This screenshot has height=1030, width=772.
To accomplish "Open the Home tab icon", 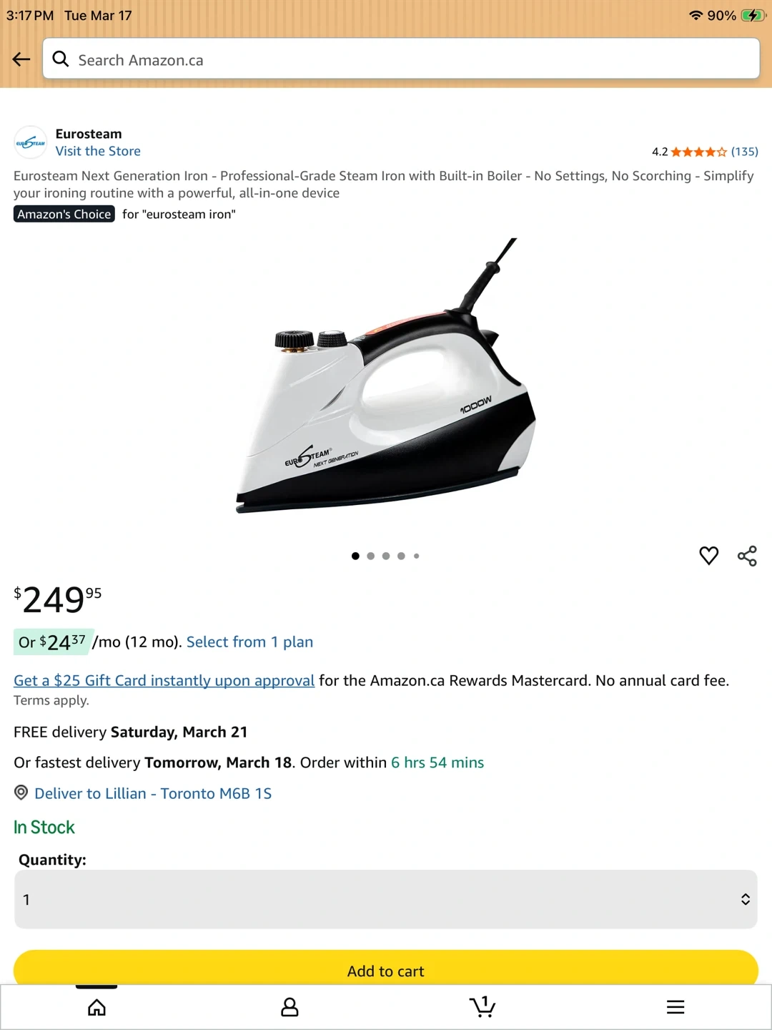I will point(96,1007).
